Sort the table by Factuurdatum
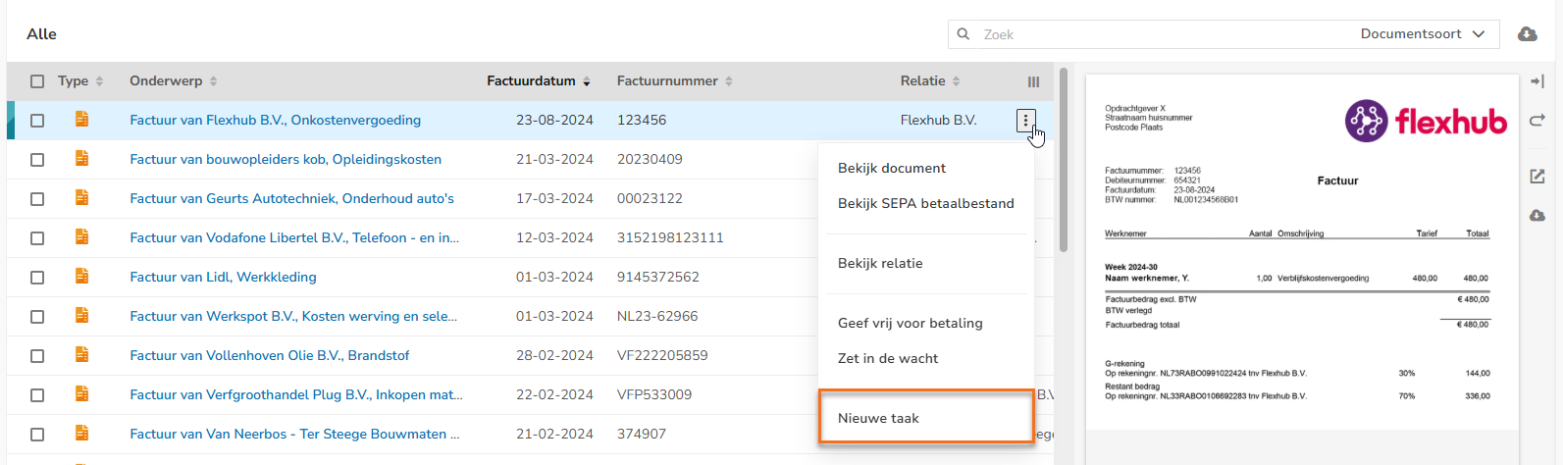 tap(539, 81)
